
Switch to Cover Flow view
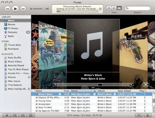119,8
